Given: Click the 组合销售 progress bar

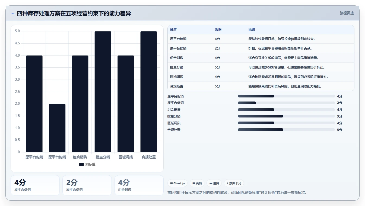Looking at the screenshot, I should click(286, 110).
